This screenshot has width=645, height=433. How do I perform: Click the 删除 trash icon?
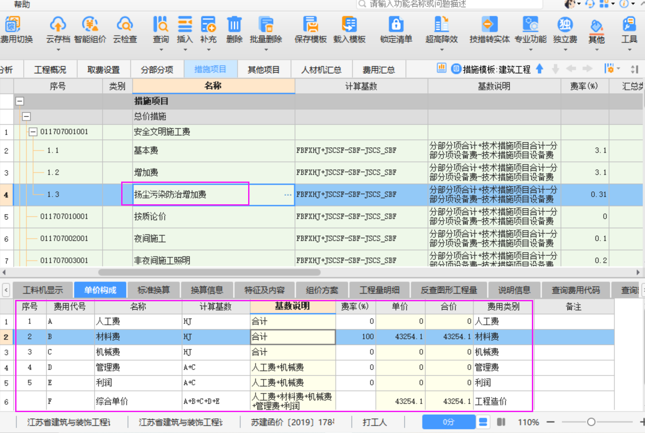[x=234, y=24]
